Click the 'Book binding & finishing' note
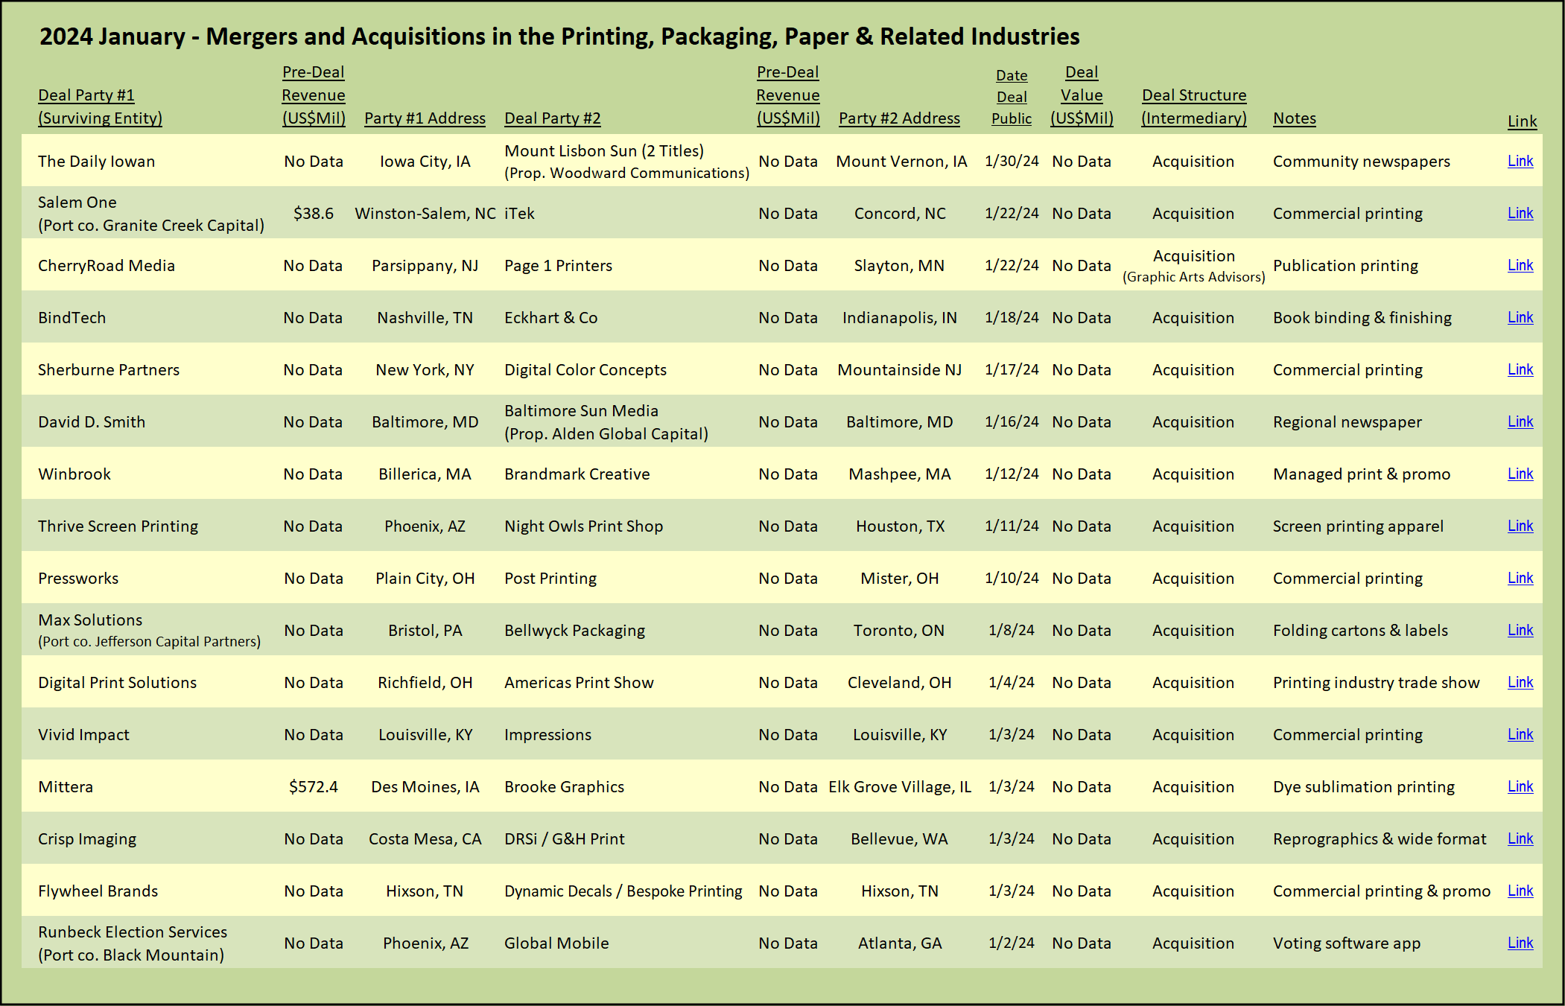Screen dimensions: 1565x1006 [1362, 318]
